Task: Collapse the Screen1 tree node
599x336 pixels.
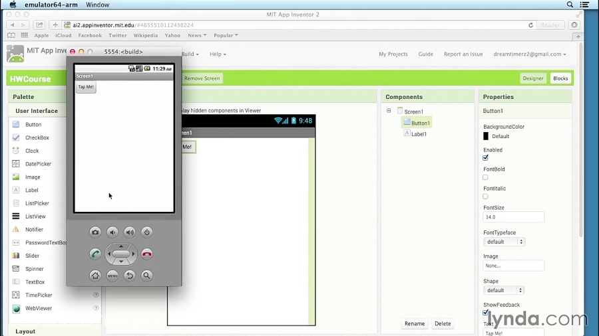Action: (x=389, y=111)
